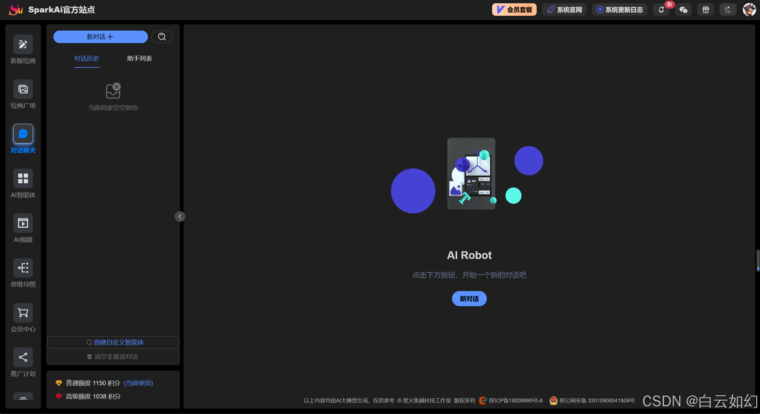Open the 绘画广场 gallery icon

coord(23,89)
